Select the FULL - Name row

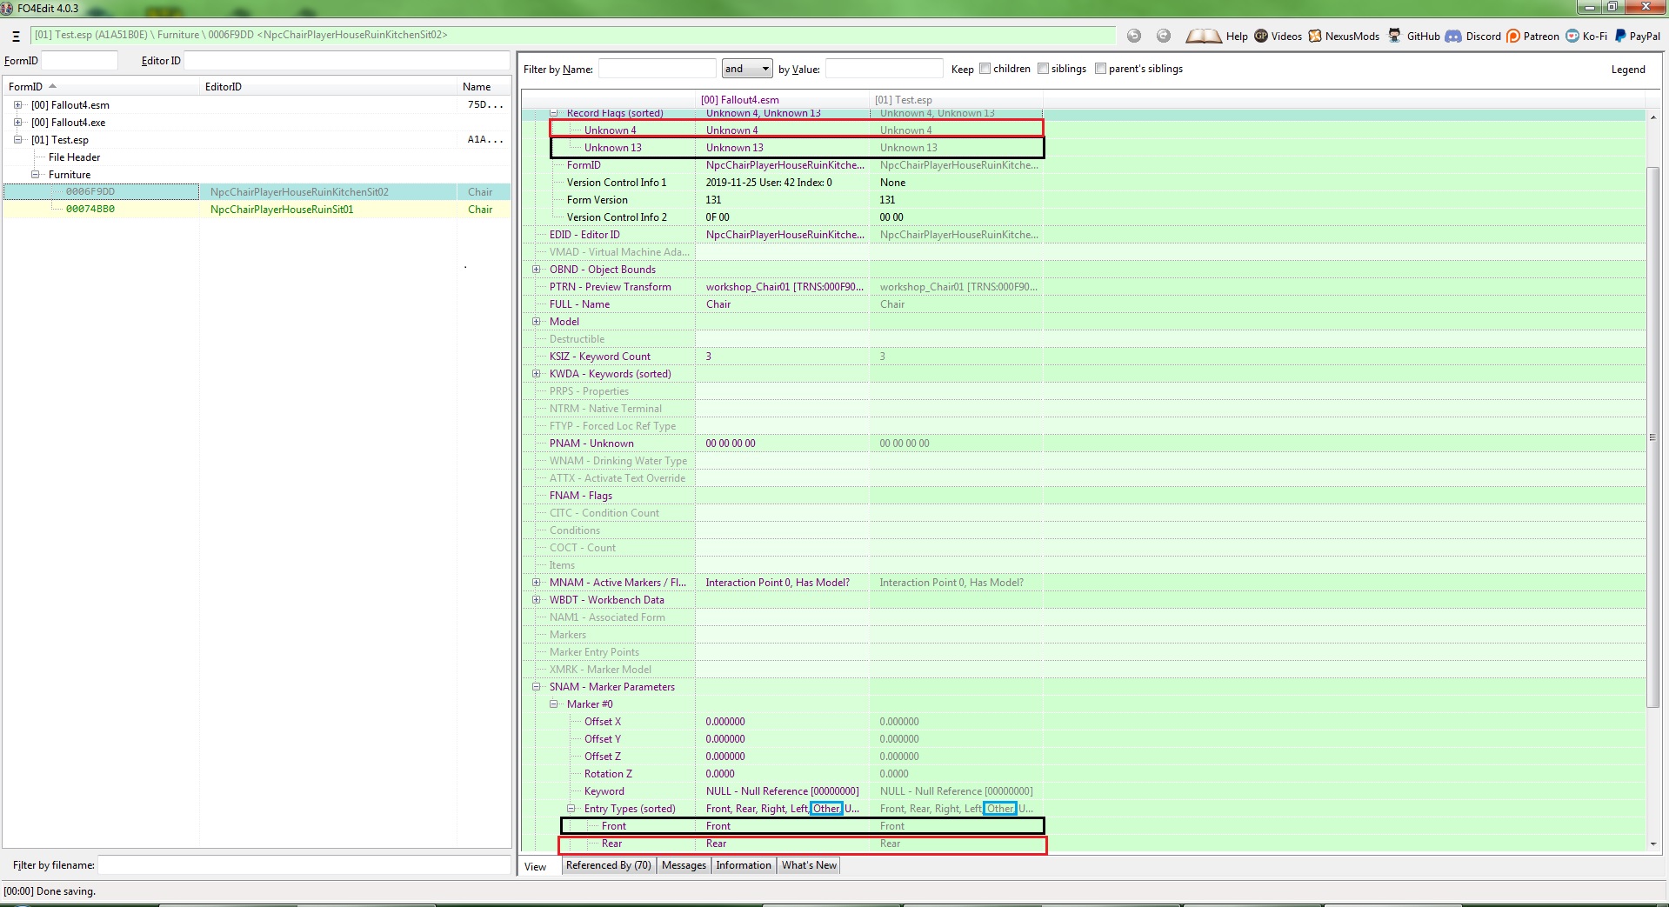click(x=1084, y=304)
